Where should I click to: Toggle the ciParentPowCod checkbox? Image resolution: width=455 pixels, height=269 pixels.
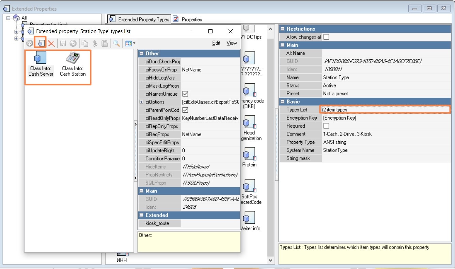[x=185, y=110]
